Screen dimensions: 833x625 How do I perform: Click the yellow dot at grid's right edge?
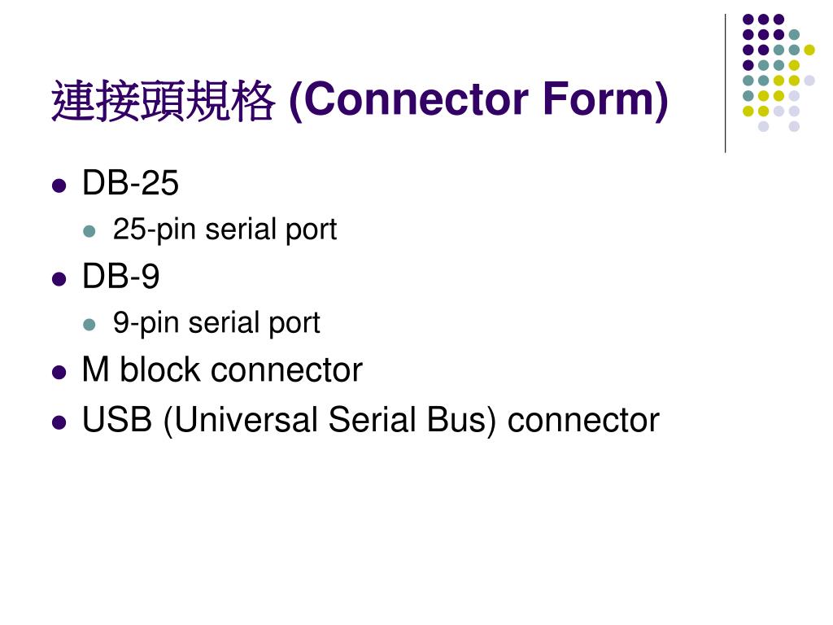pyautogui.click(x=809, y=50)
